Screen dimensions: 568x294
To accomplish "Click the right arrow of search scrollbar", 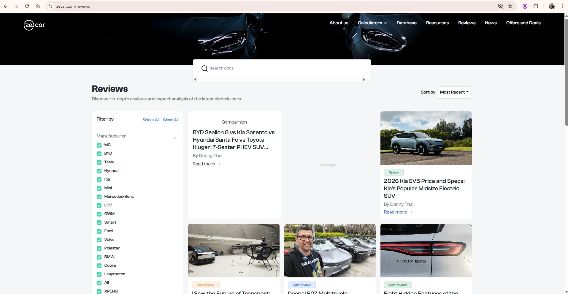I will point(364,79).
